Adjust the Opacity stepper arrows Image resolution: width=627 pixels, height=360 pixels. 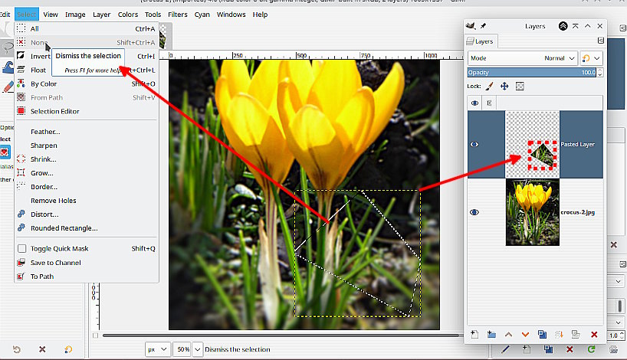click(599, 72)
